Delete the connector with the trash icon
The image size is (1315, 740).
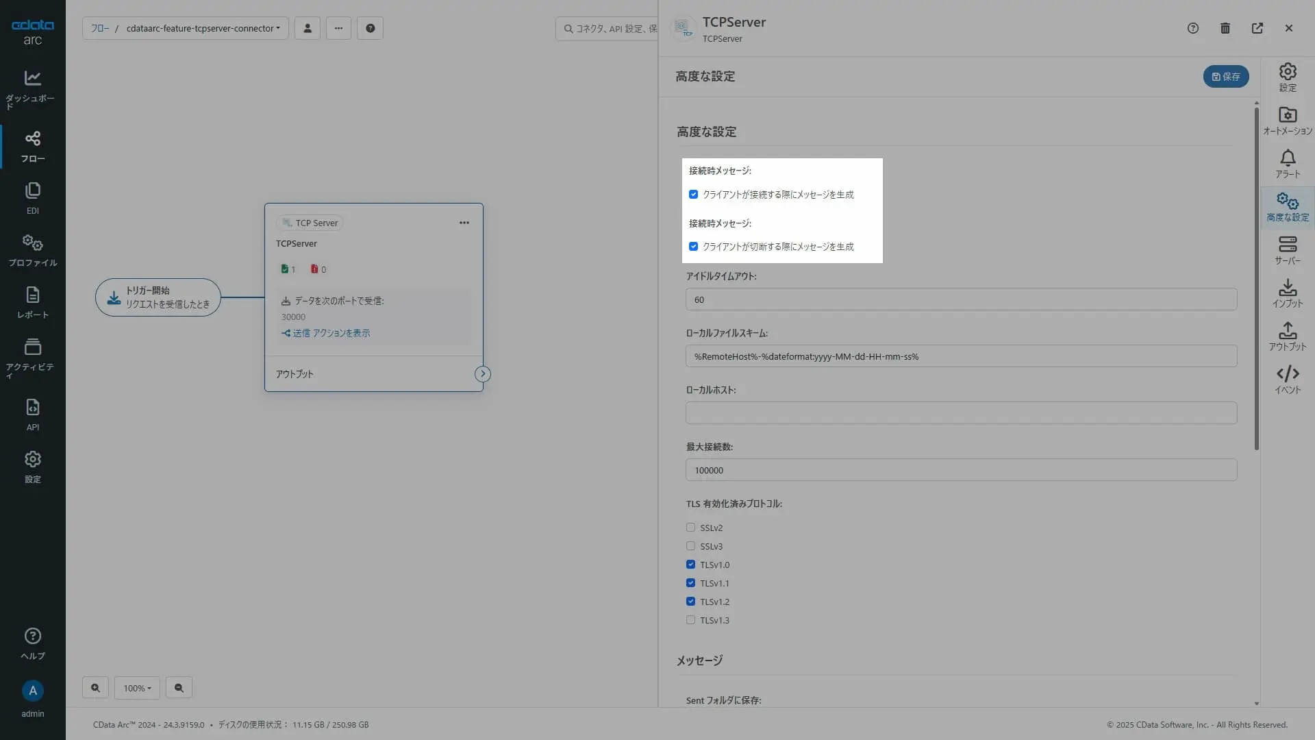point(1225,28)
